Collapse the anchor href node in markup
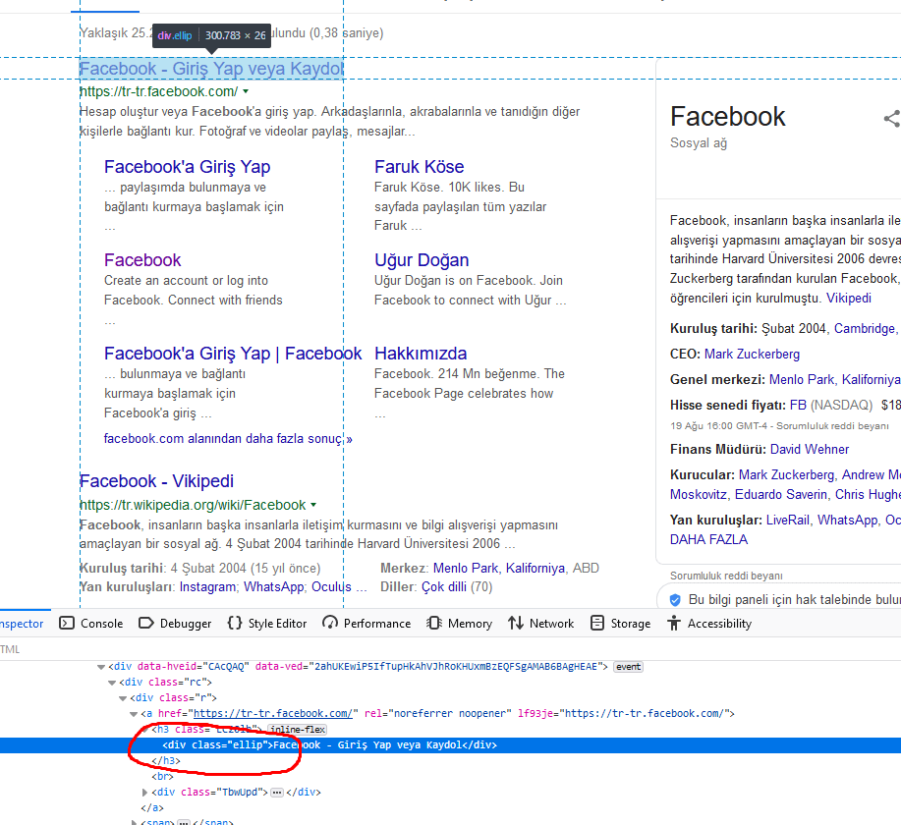Image resolution: width=901 pixels, height=825 pixels. point(134,714)
